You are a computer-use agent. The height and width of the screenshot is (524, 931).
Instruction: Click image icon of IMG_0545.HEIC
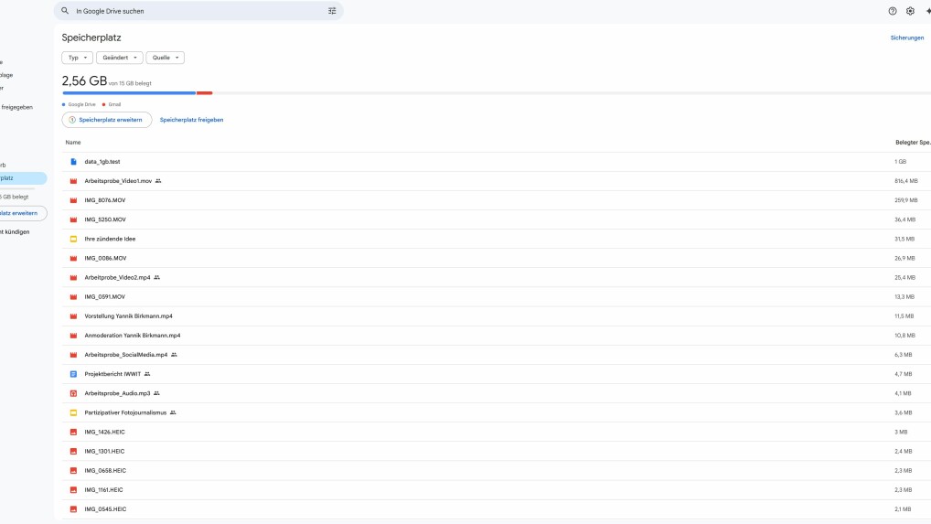[x=74, y=508]
